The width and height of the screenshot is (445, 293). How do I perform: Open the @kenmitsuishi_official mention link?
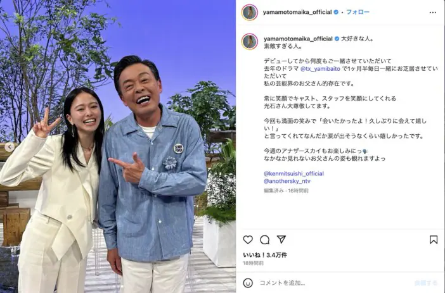293,173
